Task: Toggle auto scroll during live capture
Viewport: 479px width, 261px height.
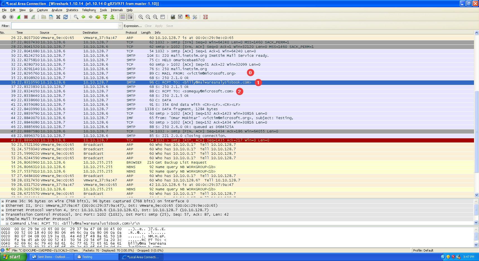Action: [x=130, y=17]
